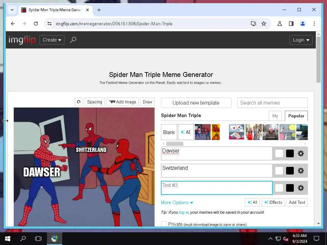This screenshot has width=327, height=245.
Task: Open Chrome Labs flask icon
Action: click(280, 24)
